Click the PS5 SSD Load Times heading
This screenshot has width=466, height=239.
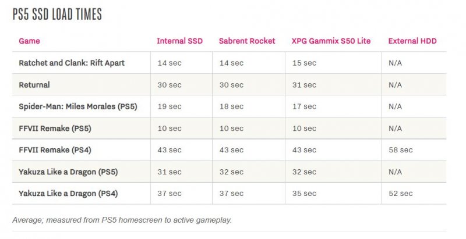pyautogui.click(x=57, y=15)
